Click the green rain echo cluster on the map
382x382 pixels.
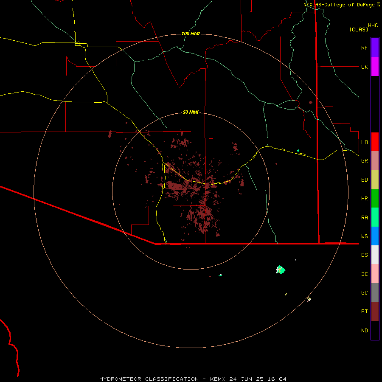click(281, 270)
